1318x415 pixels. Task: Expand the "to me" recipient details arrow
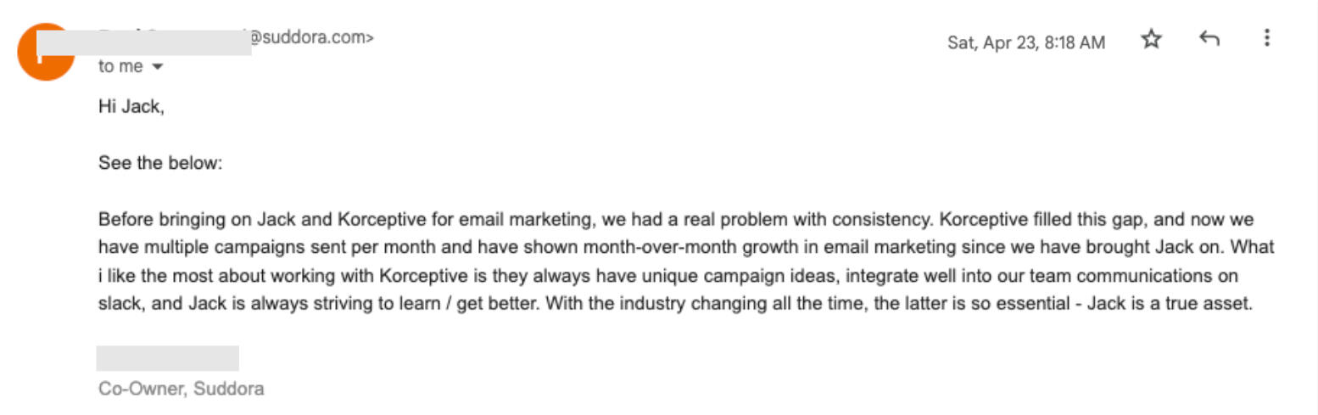[157, 66]
